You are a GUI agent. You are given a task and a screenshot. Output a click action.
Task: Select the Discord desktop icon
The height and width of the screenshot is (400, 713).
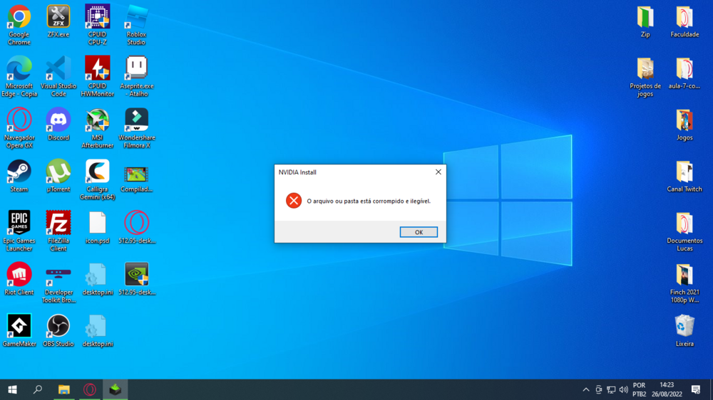(58, 125)
